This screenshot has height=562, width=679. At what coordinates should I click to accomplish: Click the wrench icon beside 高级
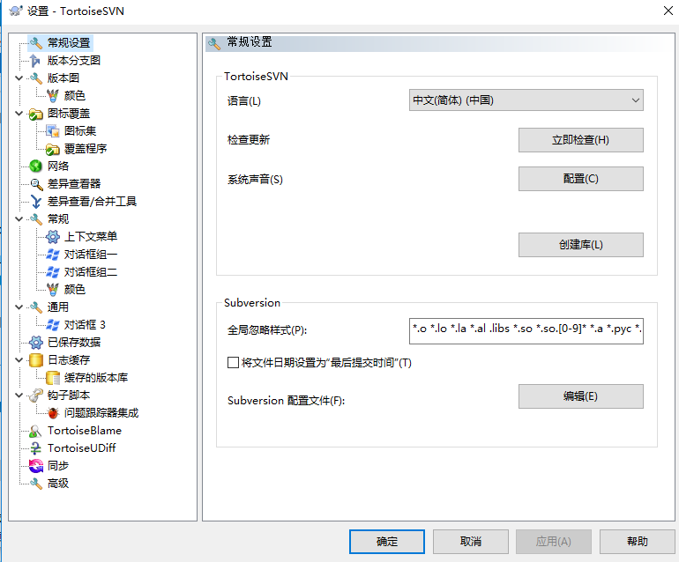pos(36,484)
